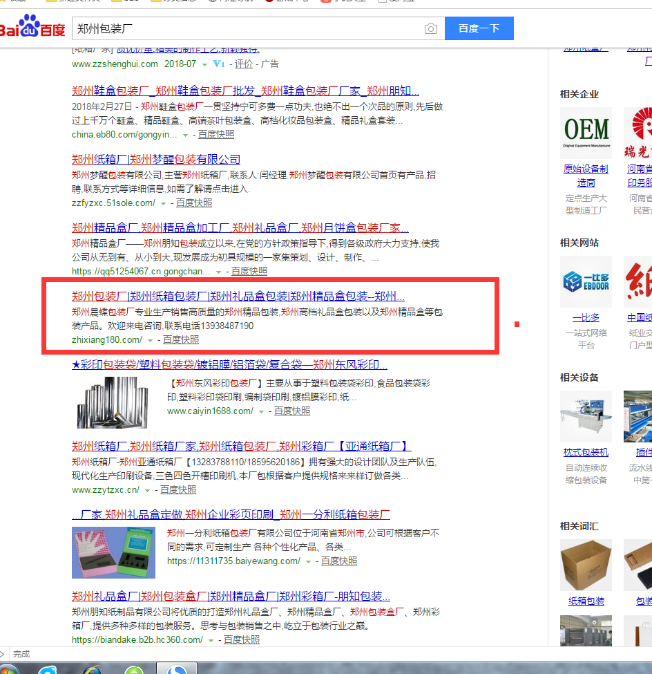Open 亚通纸箱厂 result title
Screen dimensions: 652x674
pos(241,446)
